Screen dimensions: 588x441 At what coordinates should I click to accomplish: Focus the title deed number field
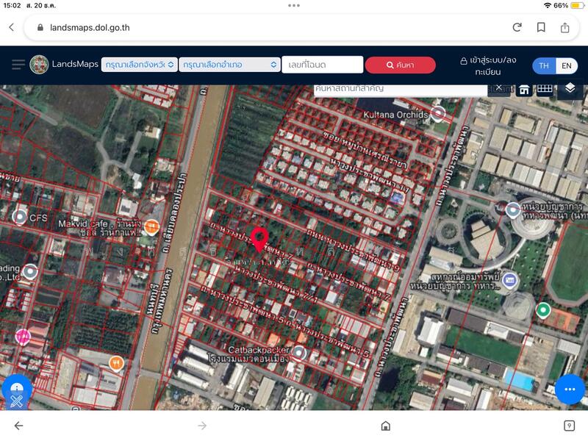coord(322,65)
